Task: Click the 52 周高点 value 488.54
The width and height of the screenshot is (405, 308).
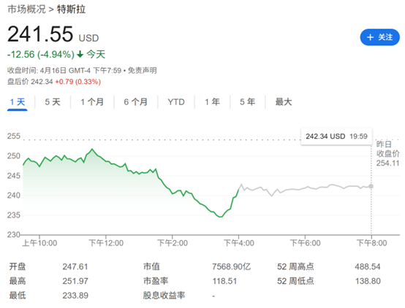Action: coord(368,266)
